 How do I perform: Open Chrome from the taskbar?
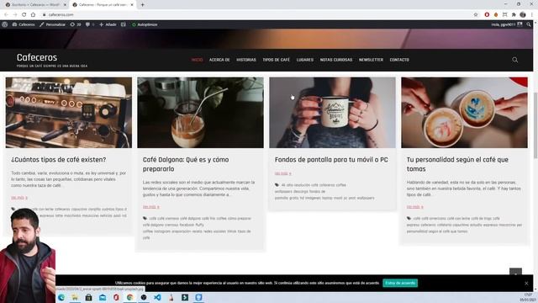[x=129, y=297]
